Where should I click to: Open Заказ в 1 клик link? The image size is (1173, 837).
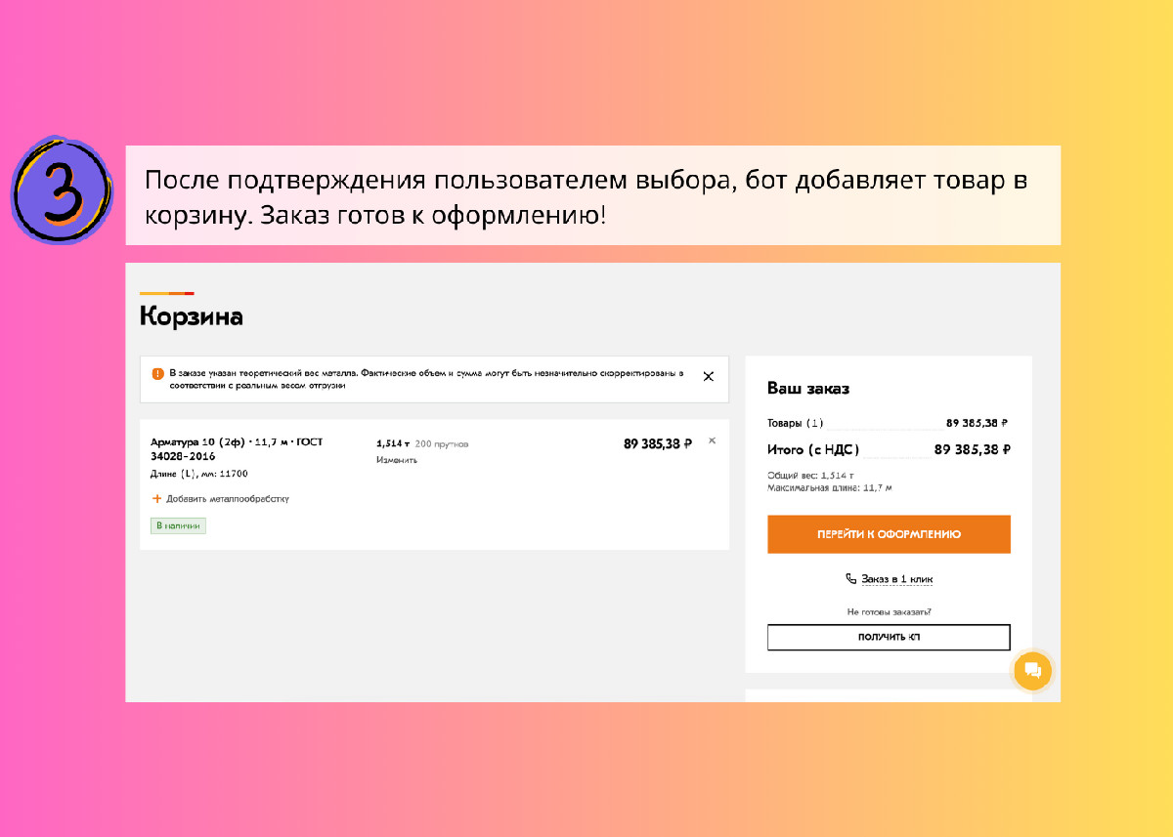click(896, 579)
